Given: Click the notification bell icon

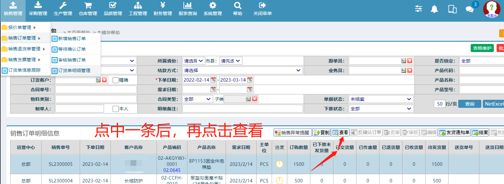Looking at the screenshot, I should pyautogui.click(x=434, y=9).
